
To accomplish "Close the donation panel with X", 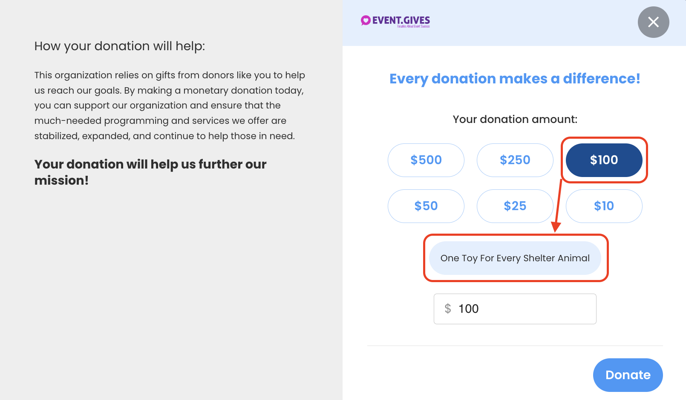I will coord(653,22).
